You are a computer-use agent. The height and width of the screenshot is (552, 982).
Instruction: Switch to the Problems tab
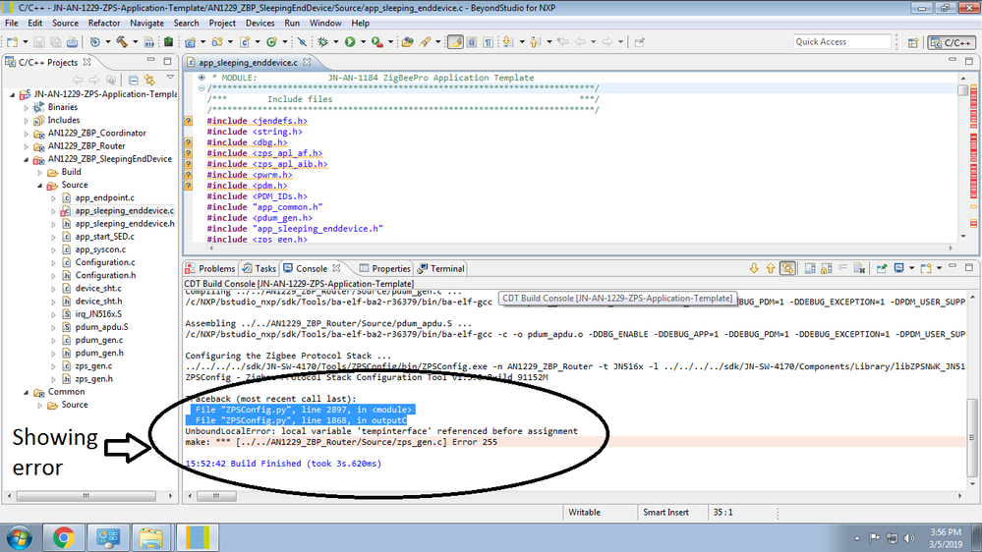pos(210,268)
